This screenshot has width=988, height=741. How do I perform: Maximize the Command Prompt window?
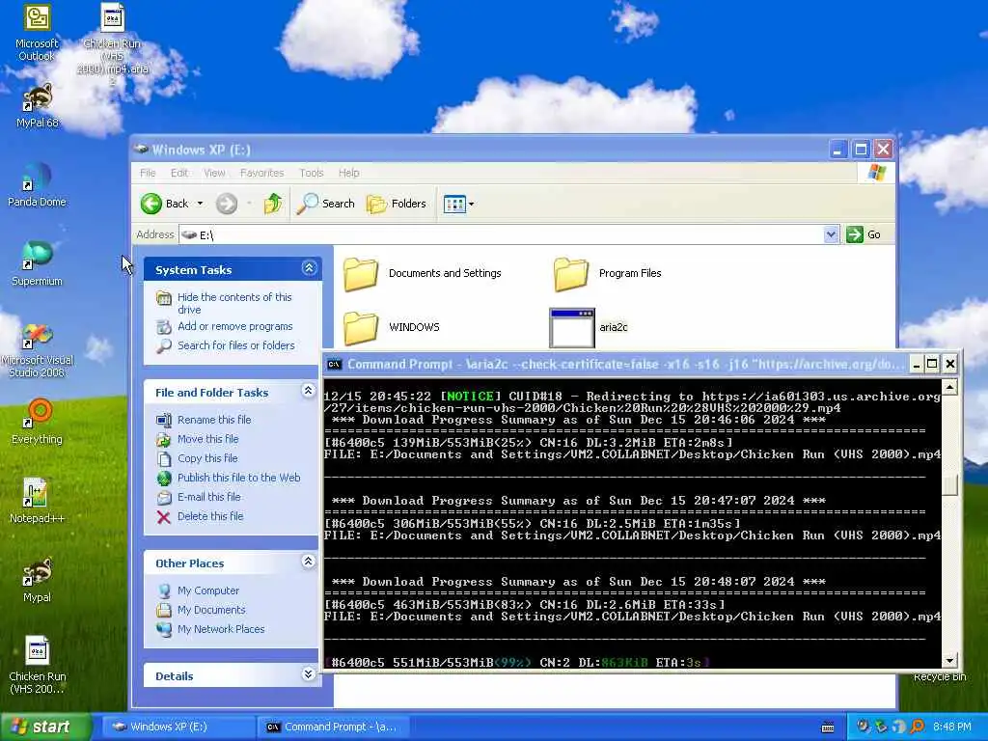pos(933,364)
